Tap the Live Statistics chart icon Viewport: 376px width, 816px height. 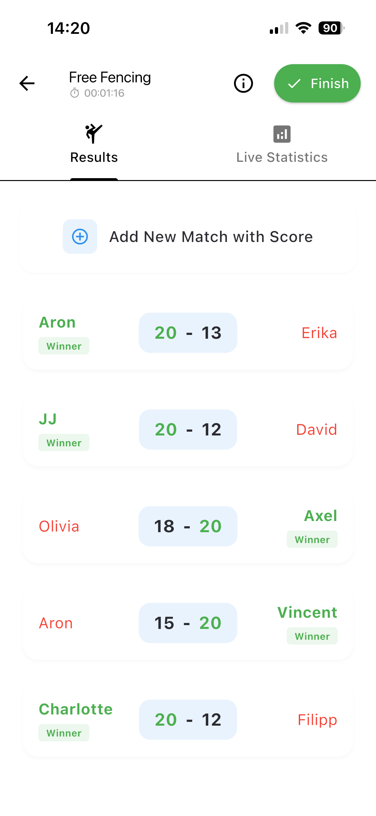[x=282, y=134]
